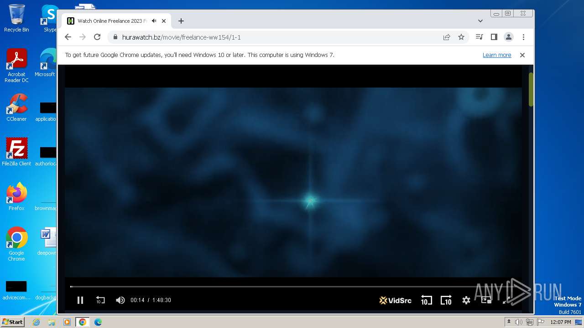This screenshot has width=584, height=328.
Task: Click the replay icon next to pause
Action: click(x=100, y=300)
